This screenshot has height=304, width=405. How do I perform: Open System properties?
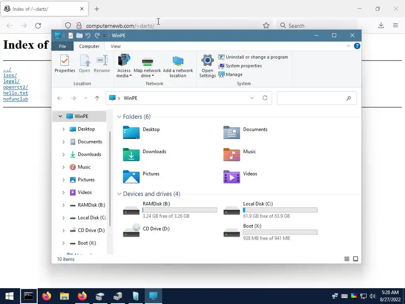240,66
